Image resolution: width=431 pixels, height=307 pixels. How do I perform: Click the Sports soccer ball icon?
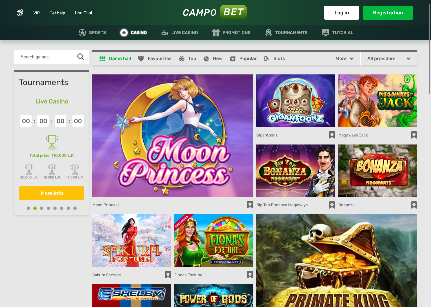(x=82, y=33)
